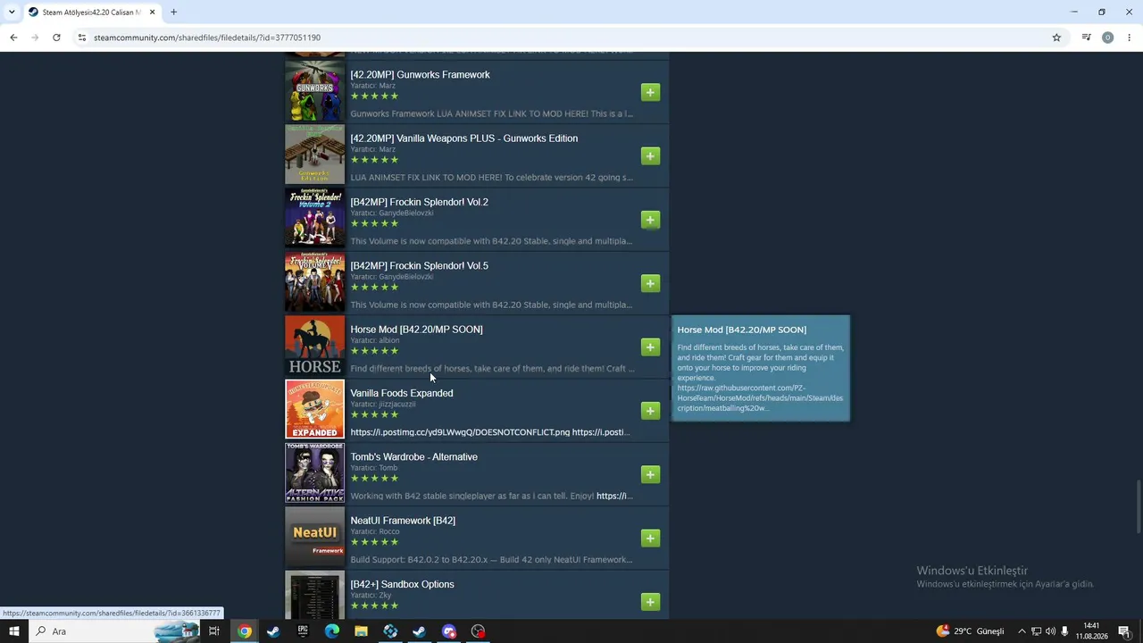Open the microphone icon in system tray
The image size is (1143, 643).
[x=1064, y=631]
